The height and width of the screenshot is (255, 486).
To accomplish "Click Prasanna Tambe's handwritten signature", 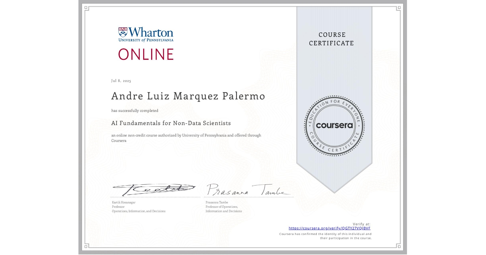I will pos(248,190).
